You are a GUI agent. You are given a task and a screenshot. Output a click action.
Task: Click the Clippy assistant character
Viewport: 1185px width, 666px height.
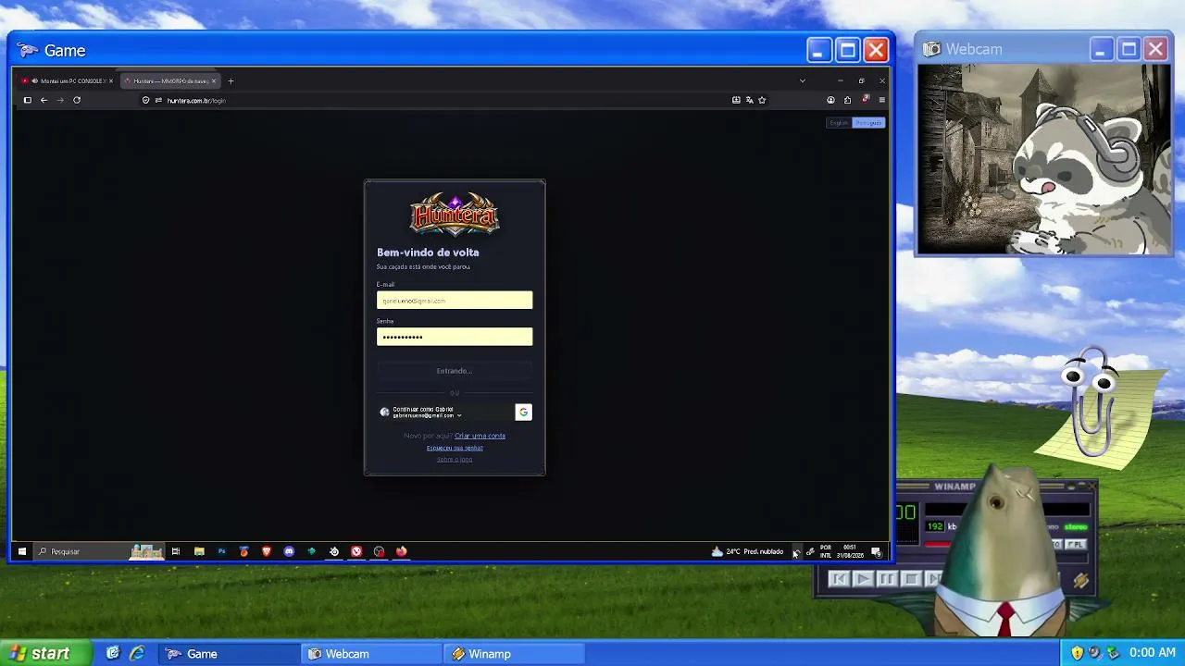[1094, 402]
